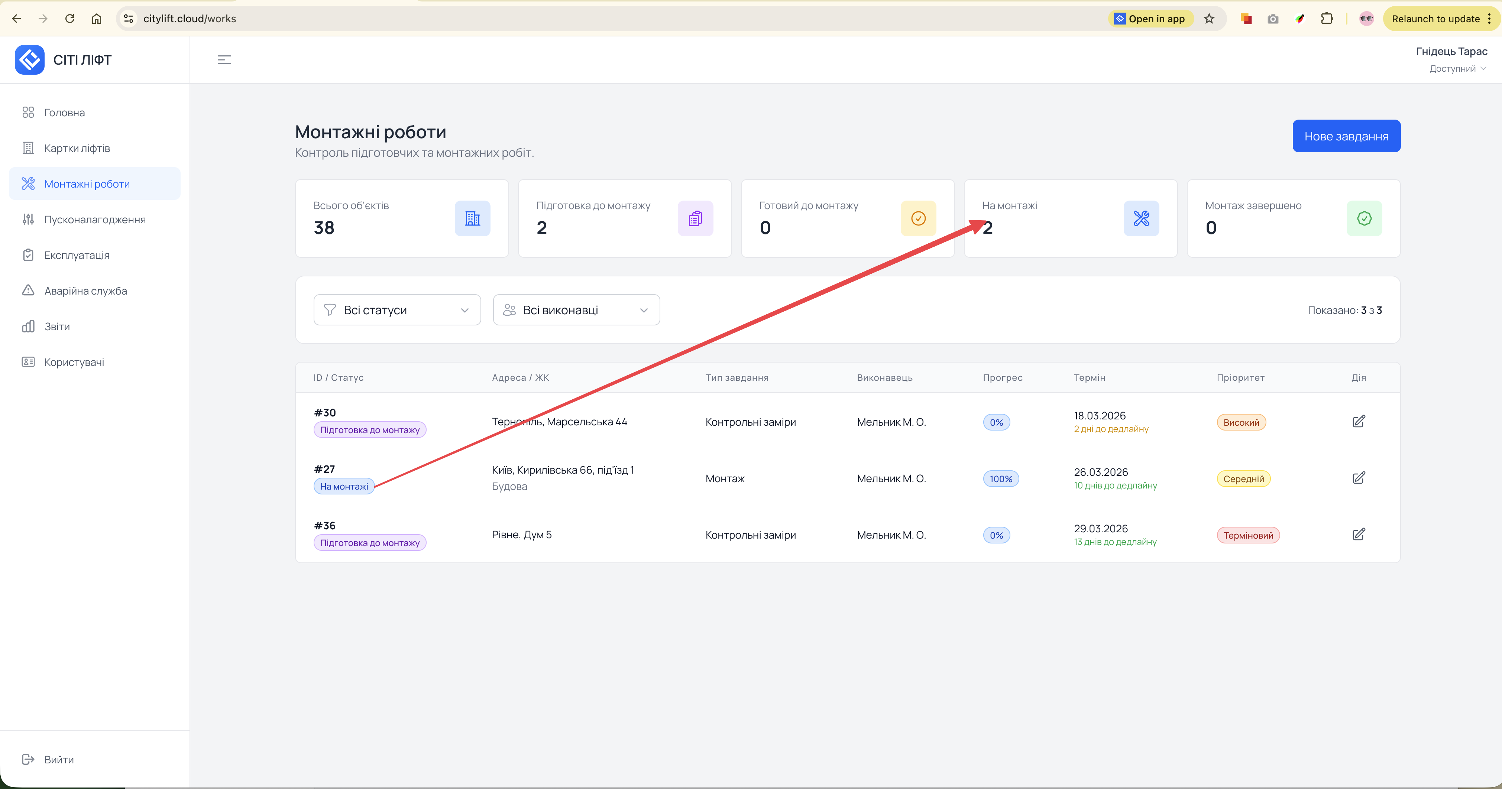The width and height of the screenshot is (1502, 789).
Task: Expand the Всі статуси filter dropdown
Action: click(396, 310)
